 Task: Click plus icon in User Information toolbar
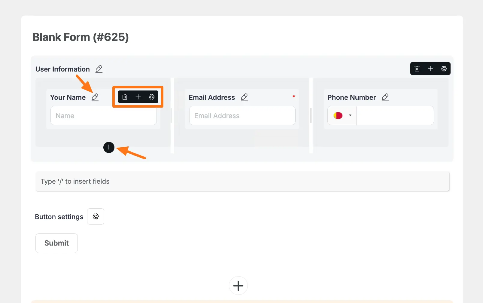(430, 69)
